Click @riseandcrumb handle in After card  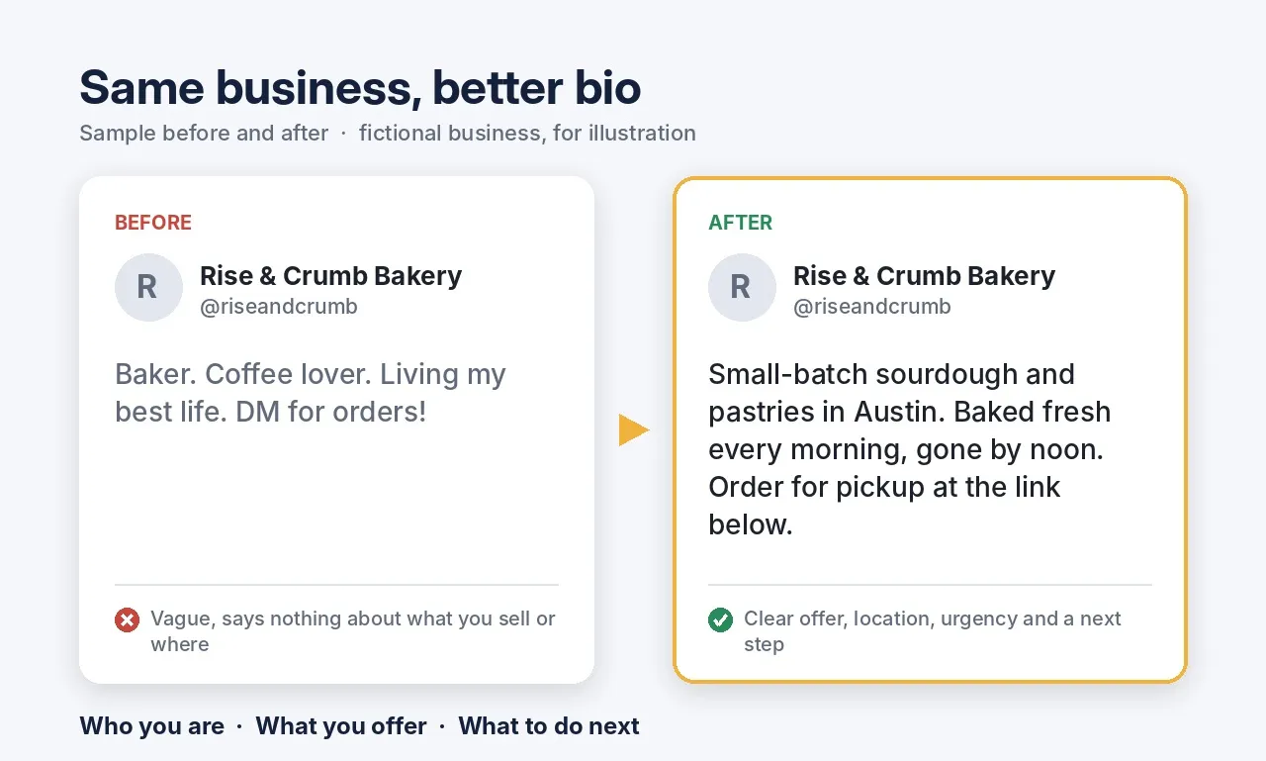[872, 307]
